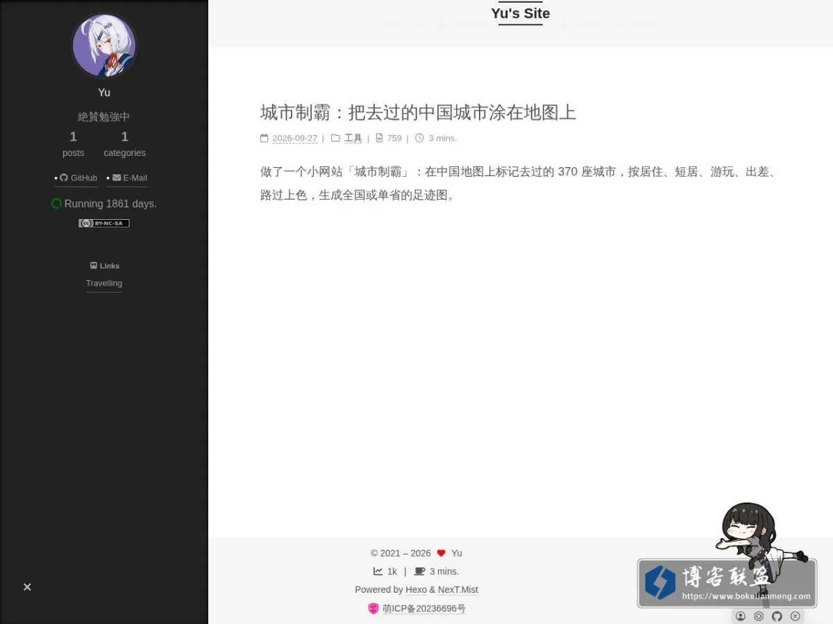The width and height of the screenshot is (833, 624).
Task: Click the clock icon beside 3 mins.
Action: (419, 138)
